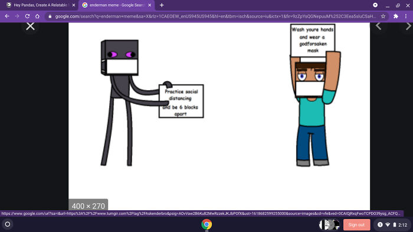
Task: Navigate back in browser history
Action: point(7,16)
